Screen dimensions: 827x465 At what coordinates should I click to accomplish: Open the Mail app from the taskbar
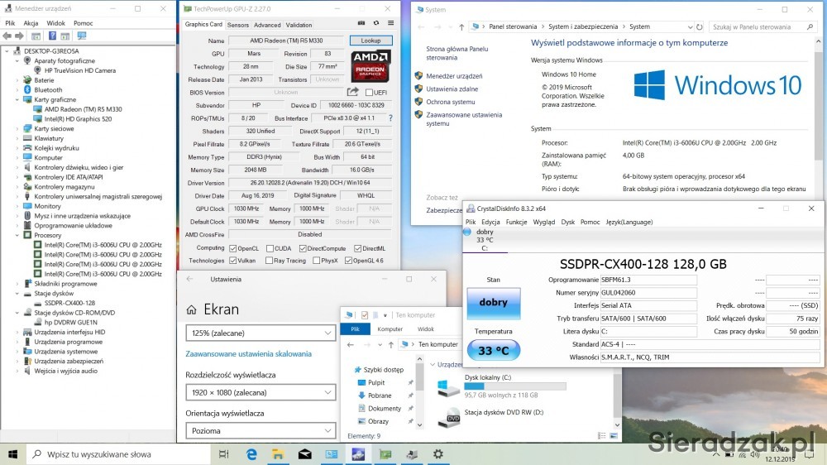(x=305, y=454)
